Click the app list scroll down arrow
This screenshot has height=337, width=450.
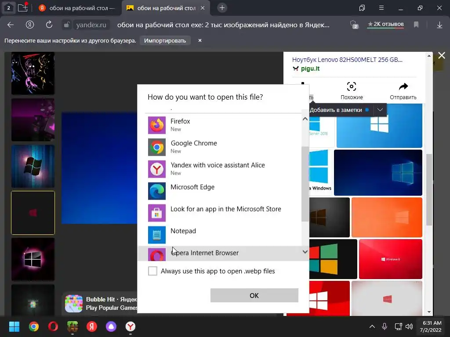[x=305, y=251]
